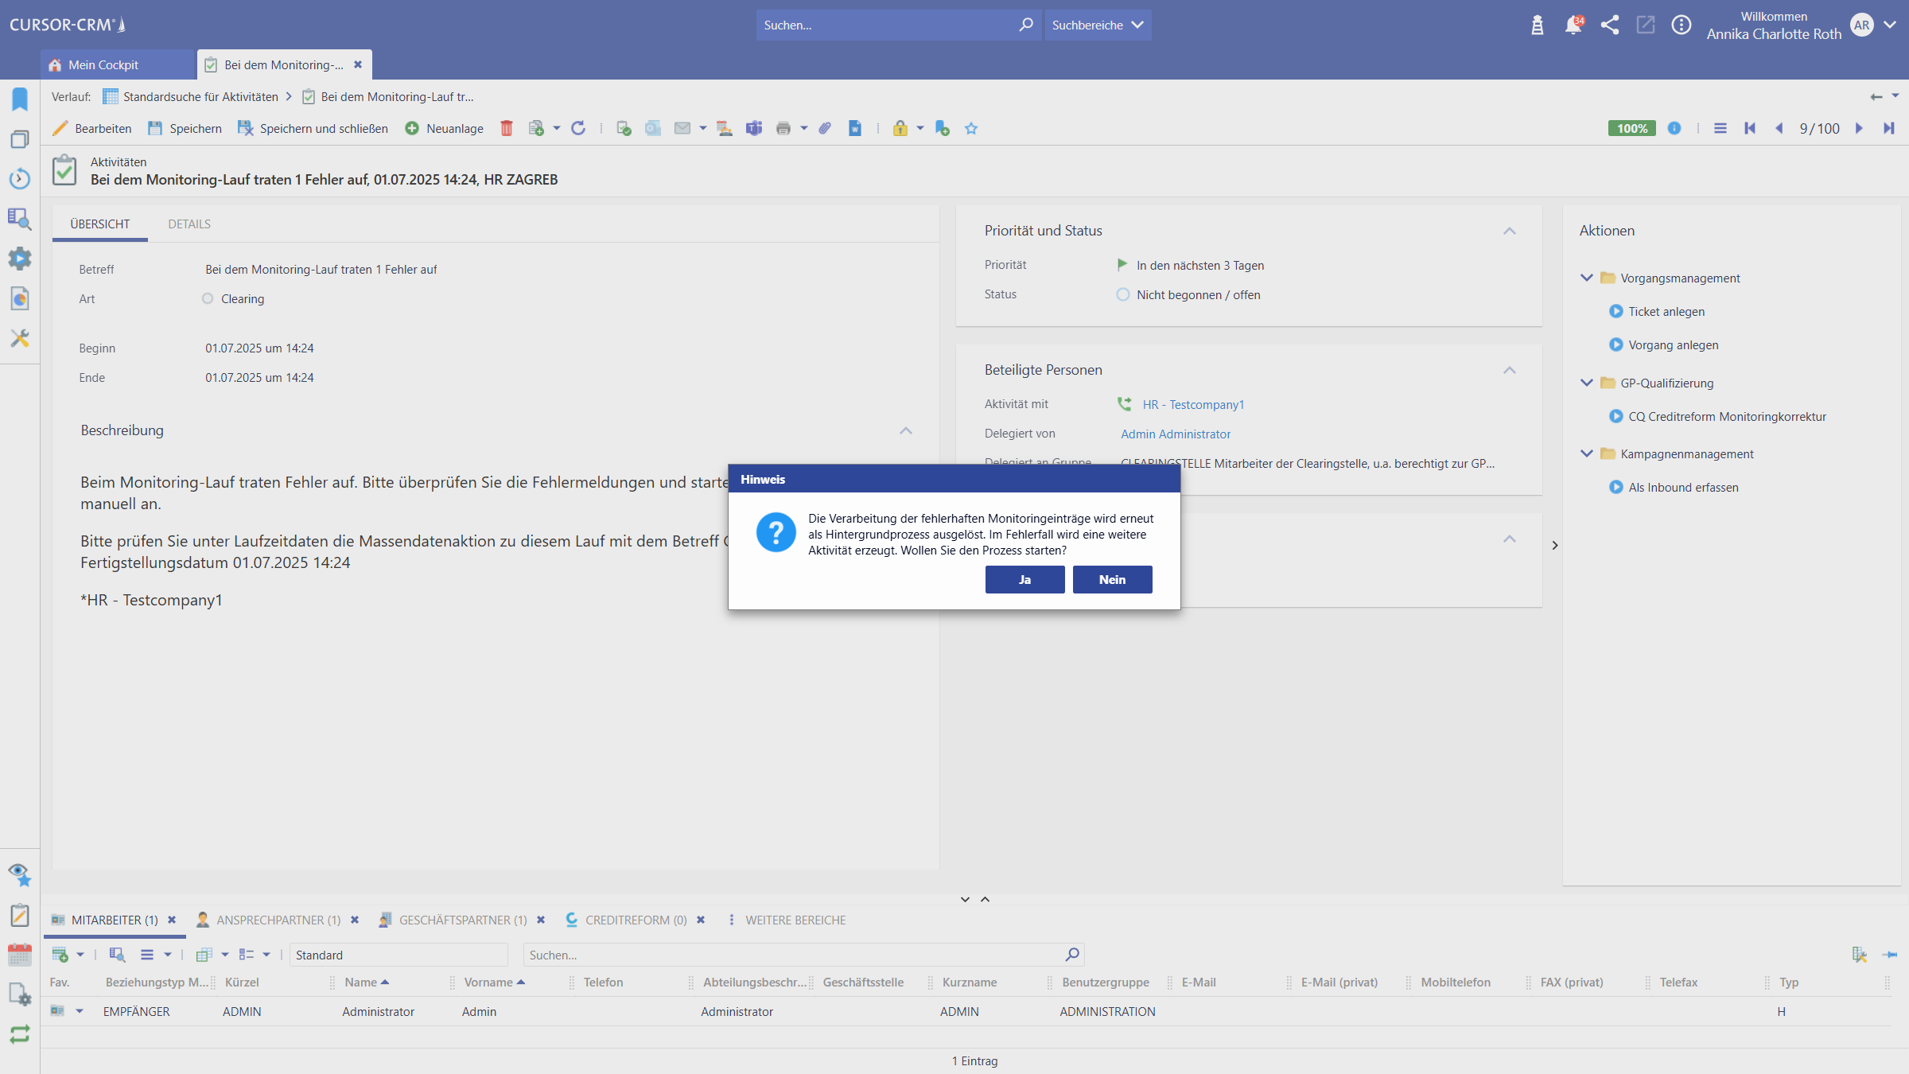Confirm the Hinweis dialog with Ja
This screenshot has width=1909, height=1074.
[x=1024, y=579]
